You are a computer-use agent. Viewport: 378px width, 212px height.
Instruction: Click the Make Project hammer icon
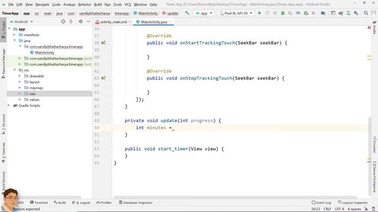coord(187,13)
